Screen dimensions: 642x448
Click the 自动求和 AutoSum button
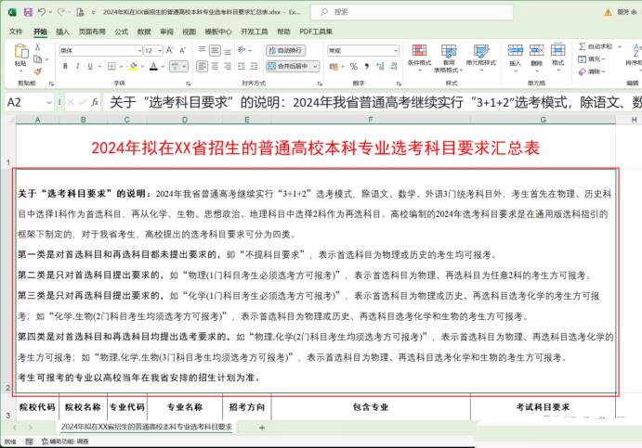(x=596, y=46)
